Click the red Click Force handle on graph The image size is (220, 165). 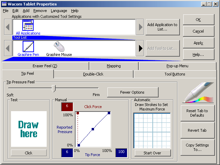tap(78, 113)
